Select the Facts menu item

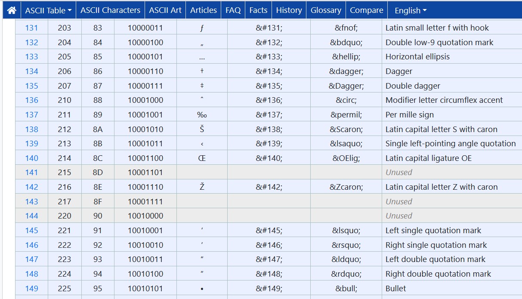pos(258,10)
